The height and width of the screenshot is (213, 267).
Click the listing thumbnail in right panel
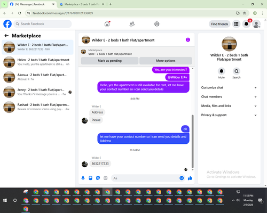(229, 44)
